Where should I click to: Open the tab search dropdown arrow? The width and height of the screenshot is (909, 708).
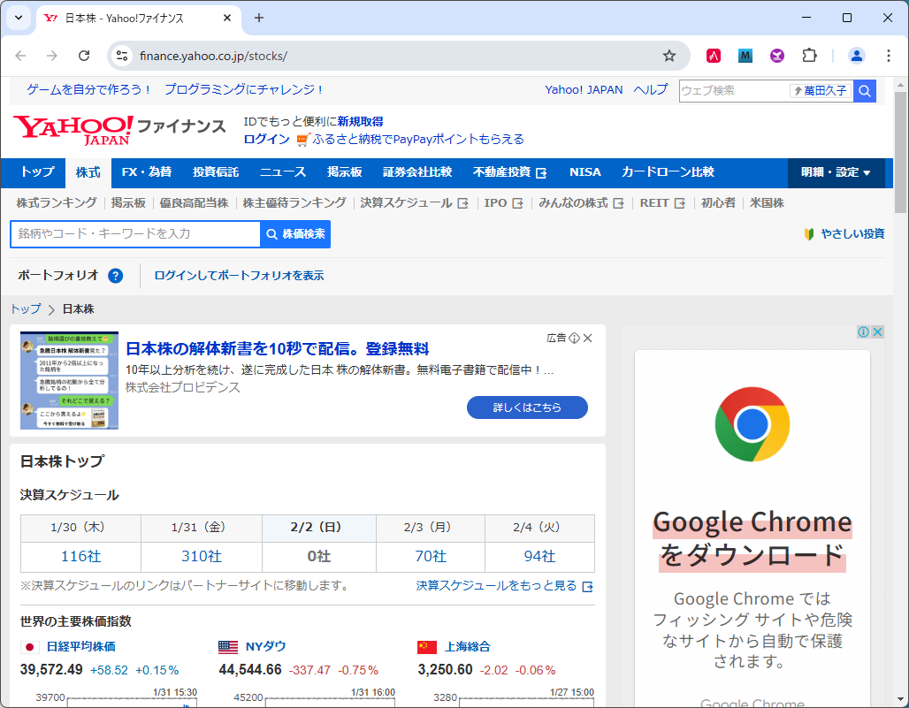click(x=19, y=18)
